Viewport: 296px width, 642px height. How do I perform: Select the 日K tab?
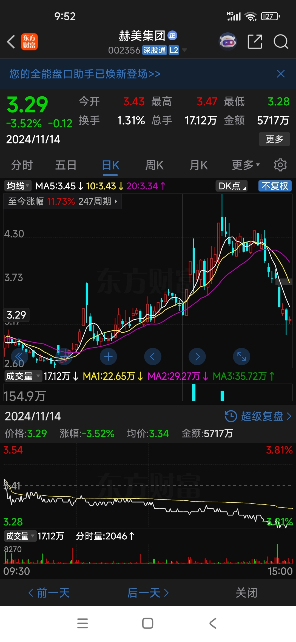(x=110, y=165)
